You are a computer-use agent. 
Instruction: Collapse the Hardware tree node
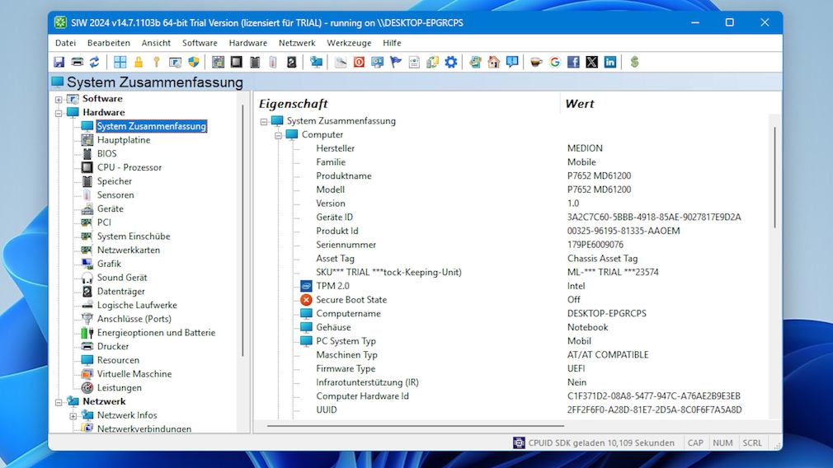tap(59, 113)
